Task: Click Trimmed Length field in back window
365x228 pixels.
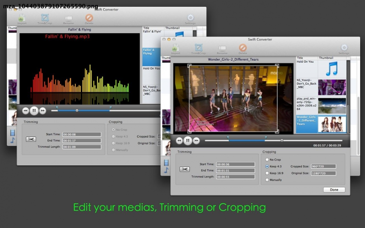Action: (82, 147)
